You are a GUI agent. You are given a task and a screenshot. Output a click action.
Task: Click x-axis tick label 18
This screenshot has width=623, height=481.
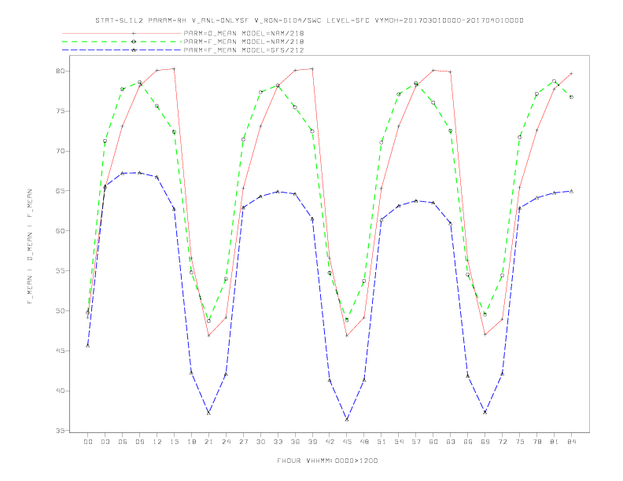pos(191,442)
